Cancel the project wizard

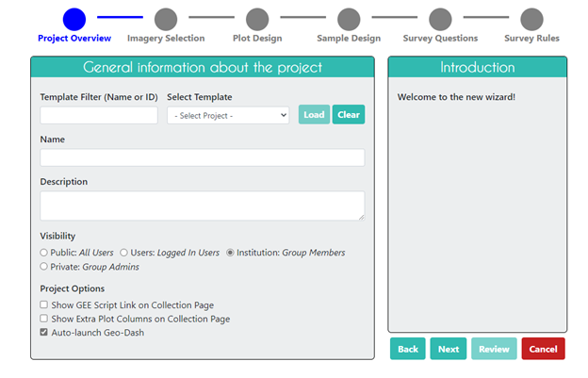pyautogui.click(x=543, y=349)
